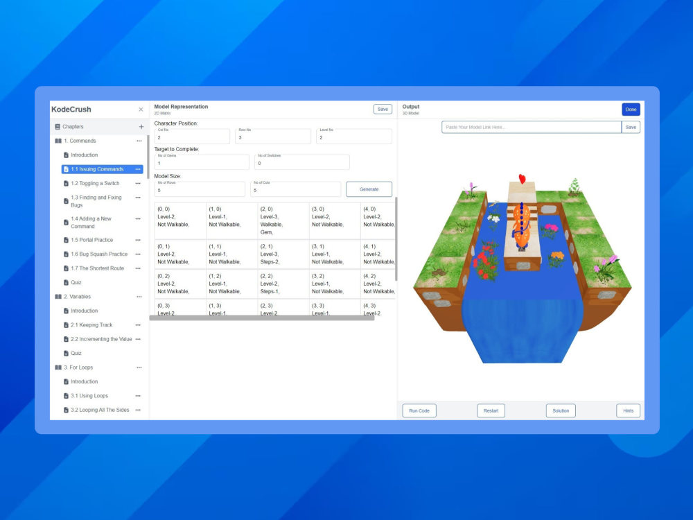Focus the Row No input field
This screenshot has width=693, height=520.
(273, 136)
